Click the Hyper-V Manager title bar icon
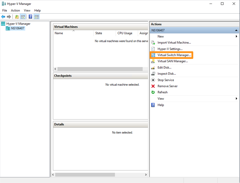This screenshot has width=240, height=183. [x=4, y=4]
